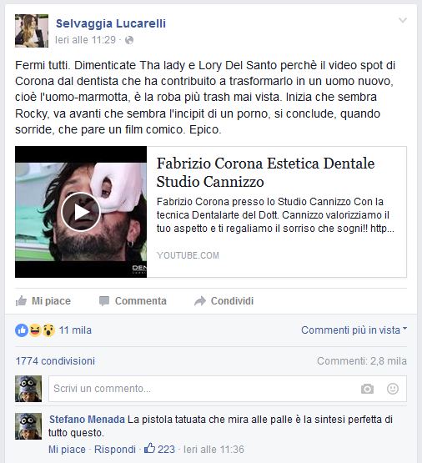The height and width of the screenshot is (463, 422).
Task: Open the 223 likes count on comment
Action: pos(159,449)
